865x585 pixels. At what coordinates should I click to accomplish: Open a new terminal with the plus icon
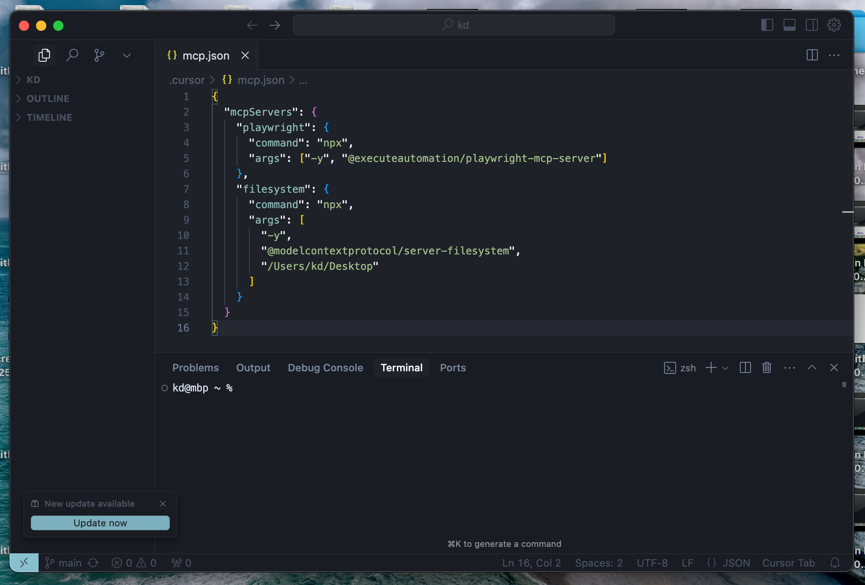click(x=710, y=367)
